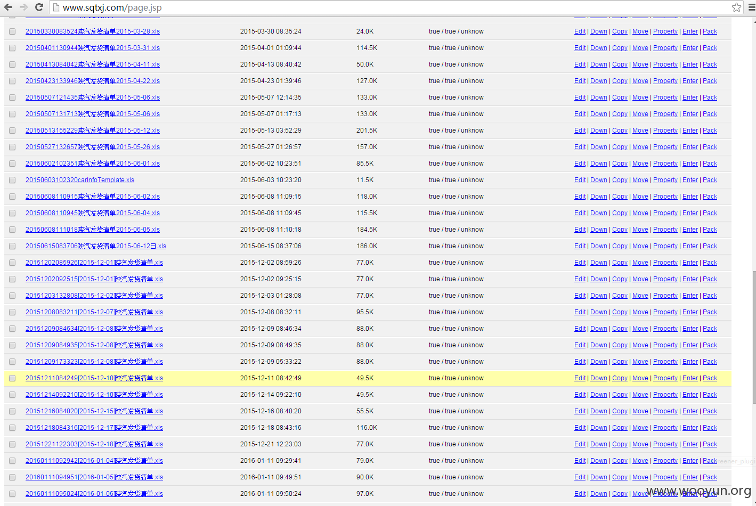Tick checkbox of file dated 2015-04-01 01:09:44
This screenshot has width=756, height=506.
click(x=12, y=48)
